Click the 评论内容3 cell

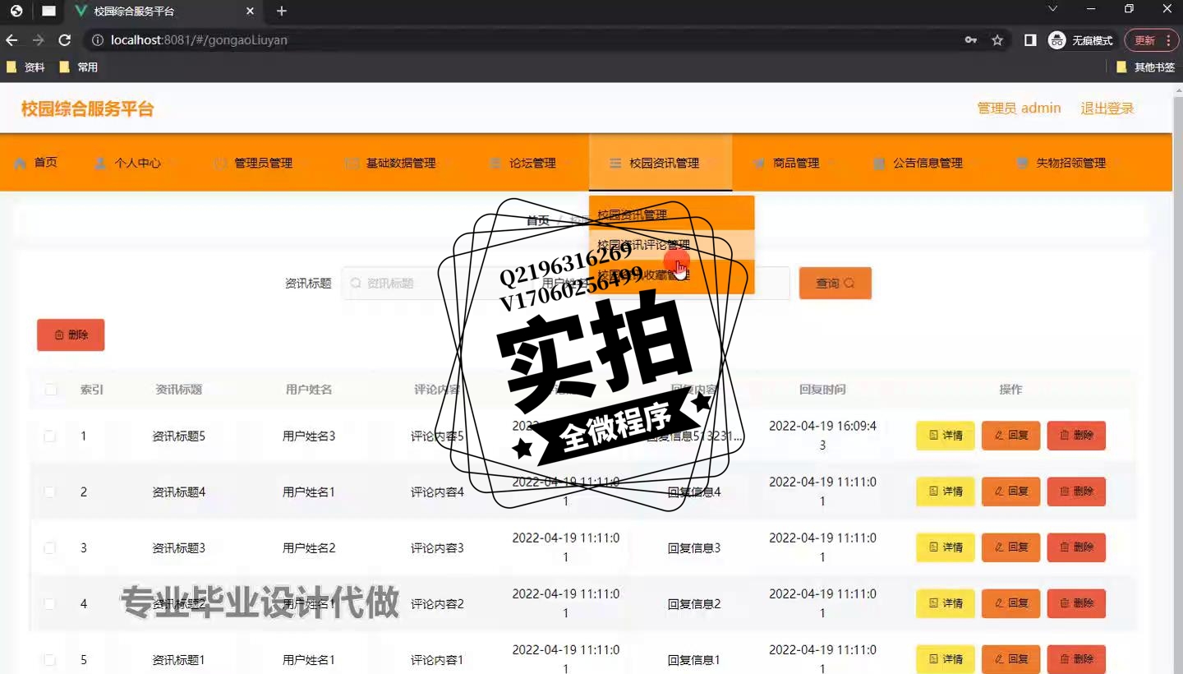437,548
